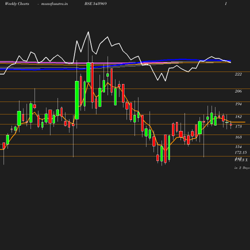Click the 194 price level label
Screen dimensions: 250x250
pyautogui.click(x=238, y=104)
